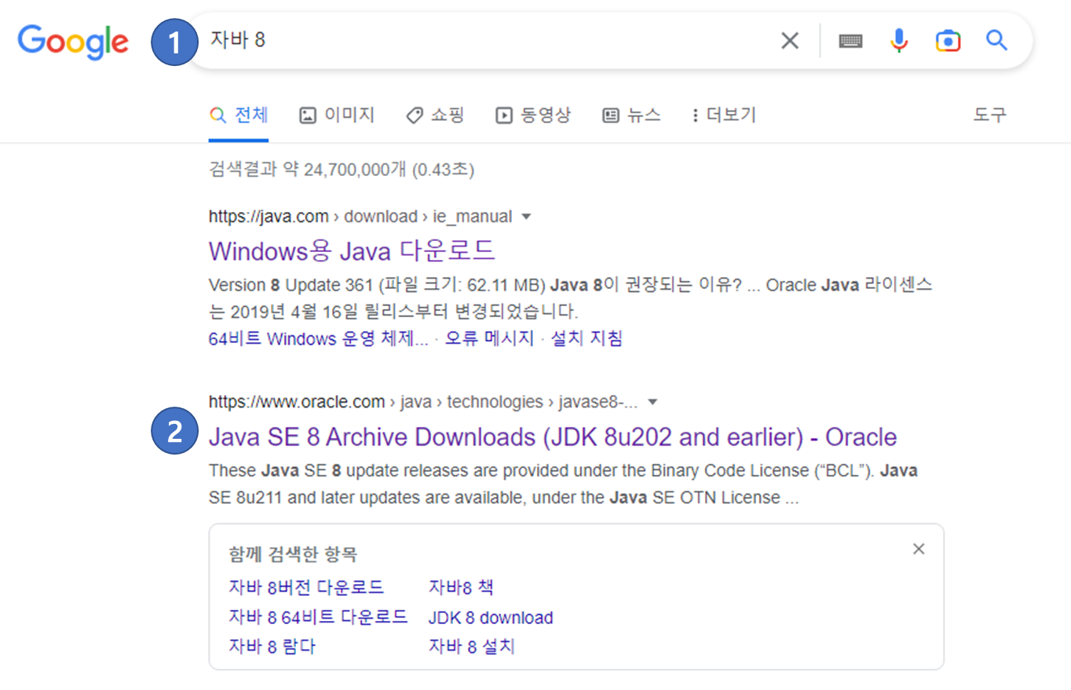This screenshot has width=1071, height=690.
Task: Search by image with the camera icon
Action: [x=948, y=41]
